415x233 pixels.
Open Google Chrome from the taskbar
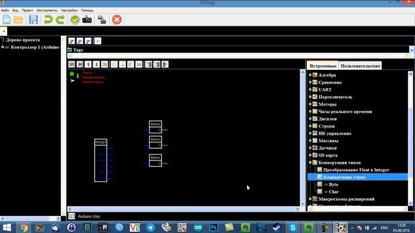(x=23, y=227)
